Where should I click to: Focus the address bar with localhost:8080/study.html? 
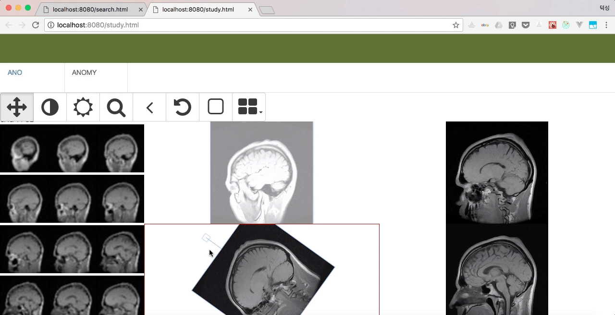254,25
